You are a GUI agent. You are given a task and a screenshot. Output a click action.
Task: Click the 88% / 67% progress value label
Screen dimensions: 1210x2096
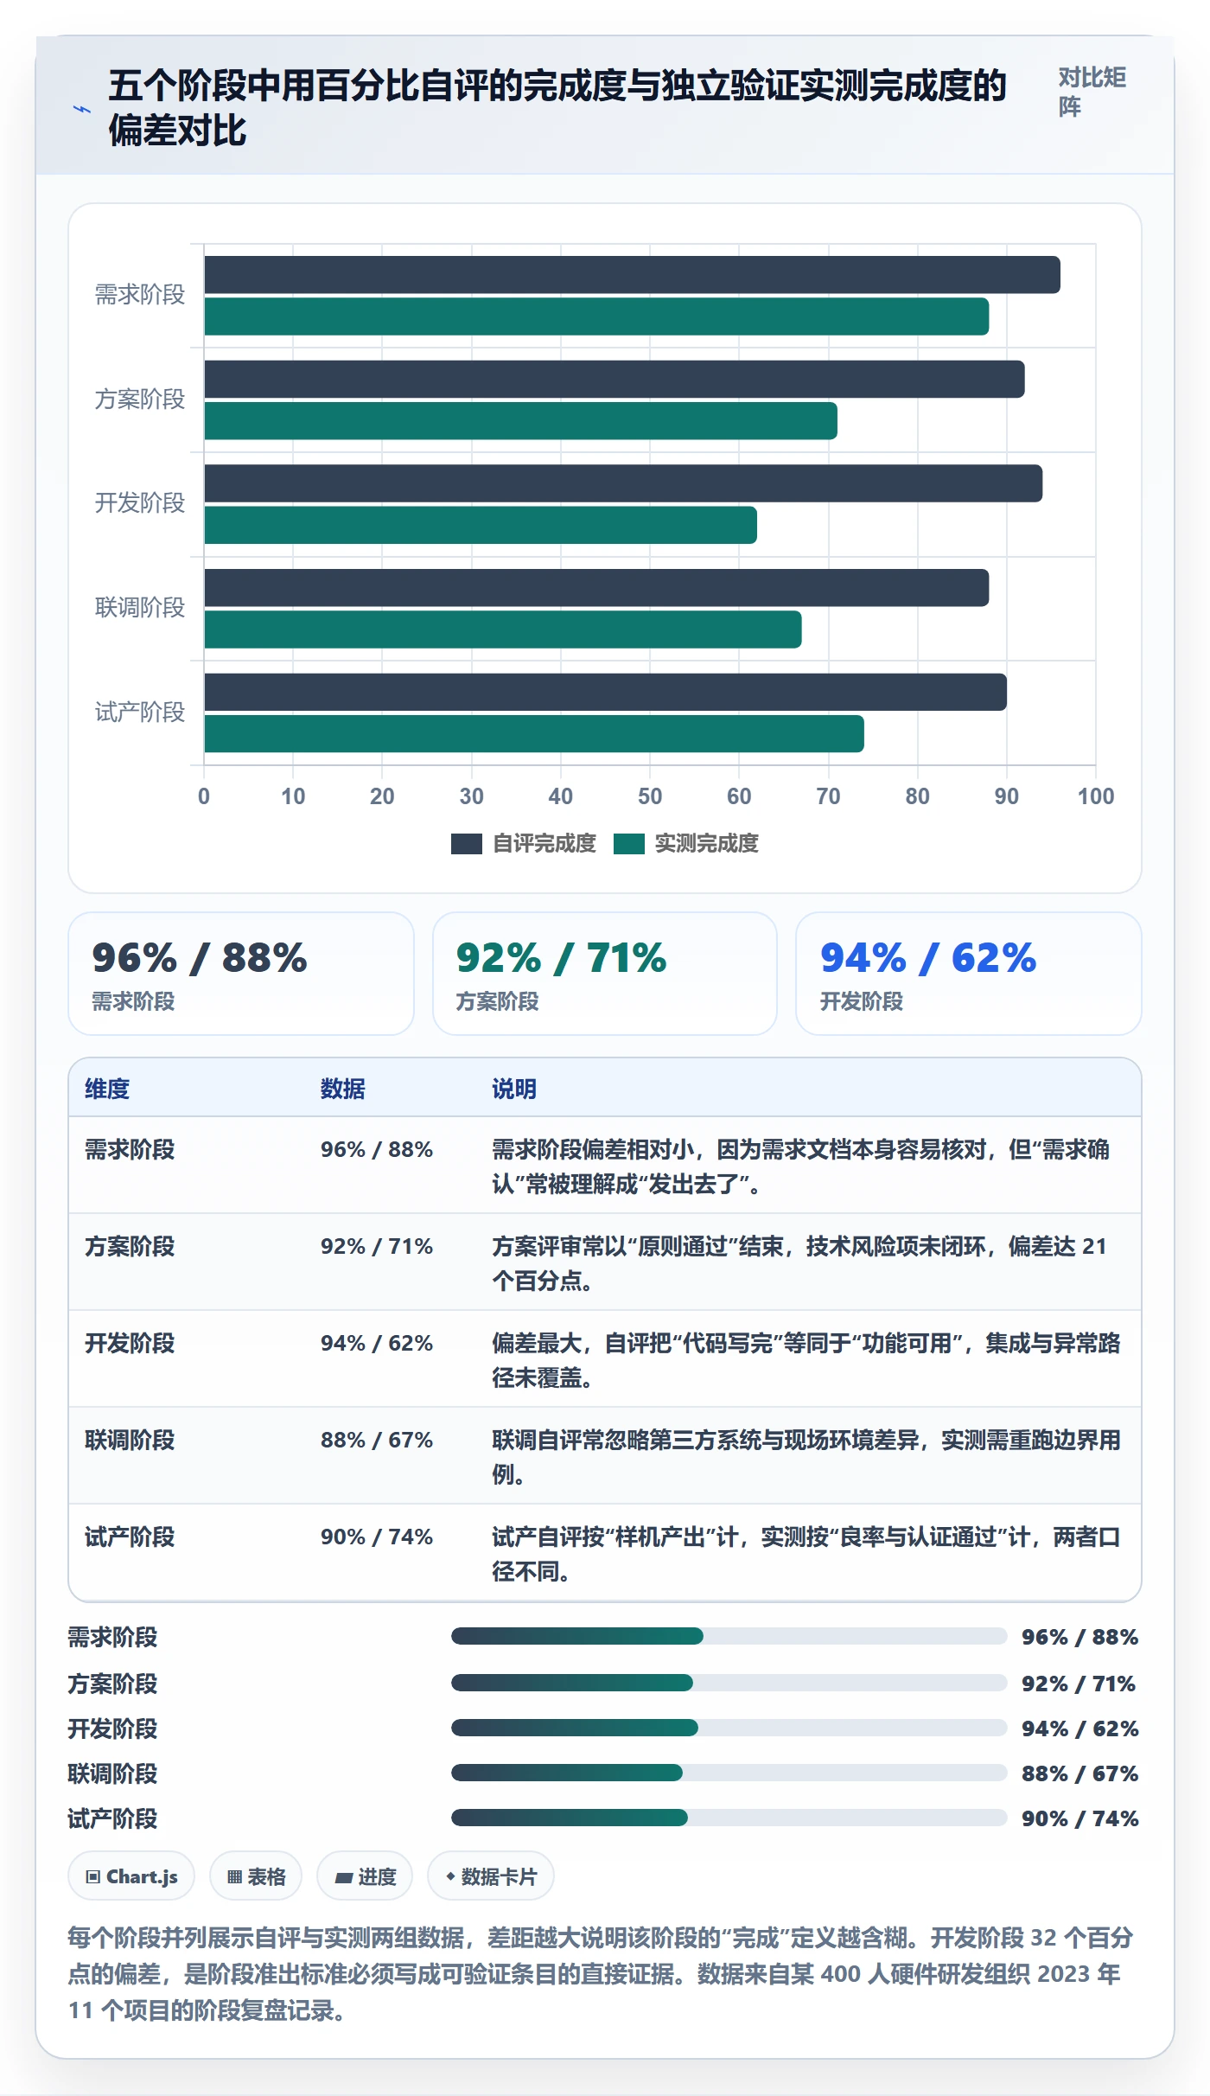1080,1773
